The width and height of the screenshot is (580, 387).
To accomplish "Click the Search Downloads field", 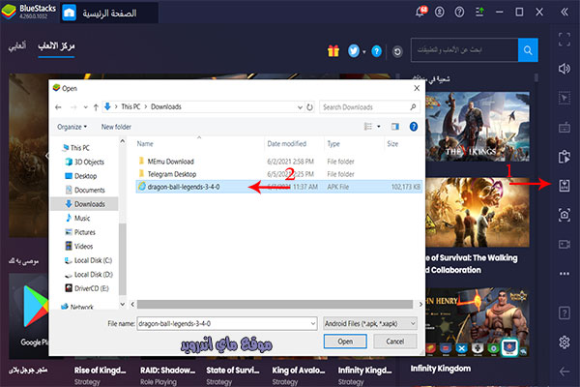I will click(x=369, y=107).
